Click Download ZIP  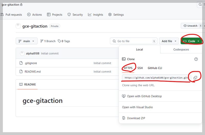136,118
